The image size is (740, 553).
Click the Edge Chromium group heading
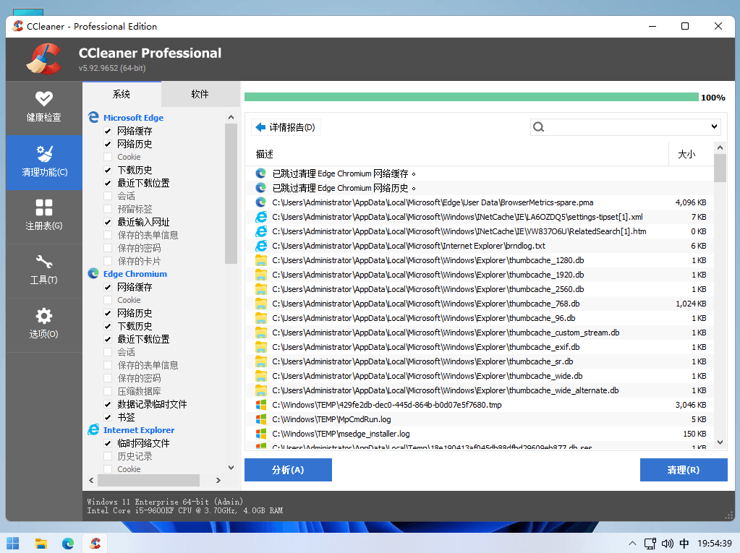tap(135, 273)
